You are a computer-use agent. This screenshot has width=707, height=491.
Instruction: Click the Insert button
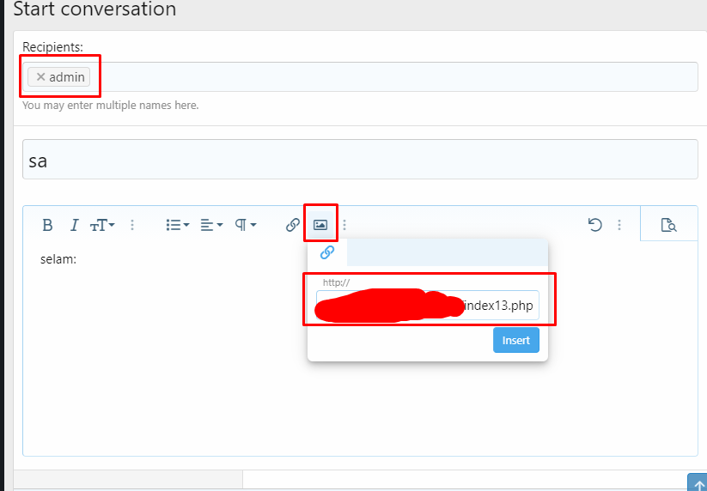[515, 340]
